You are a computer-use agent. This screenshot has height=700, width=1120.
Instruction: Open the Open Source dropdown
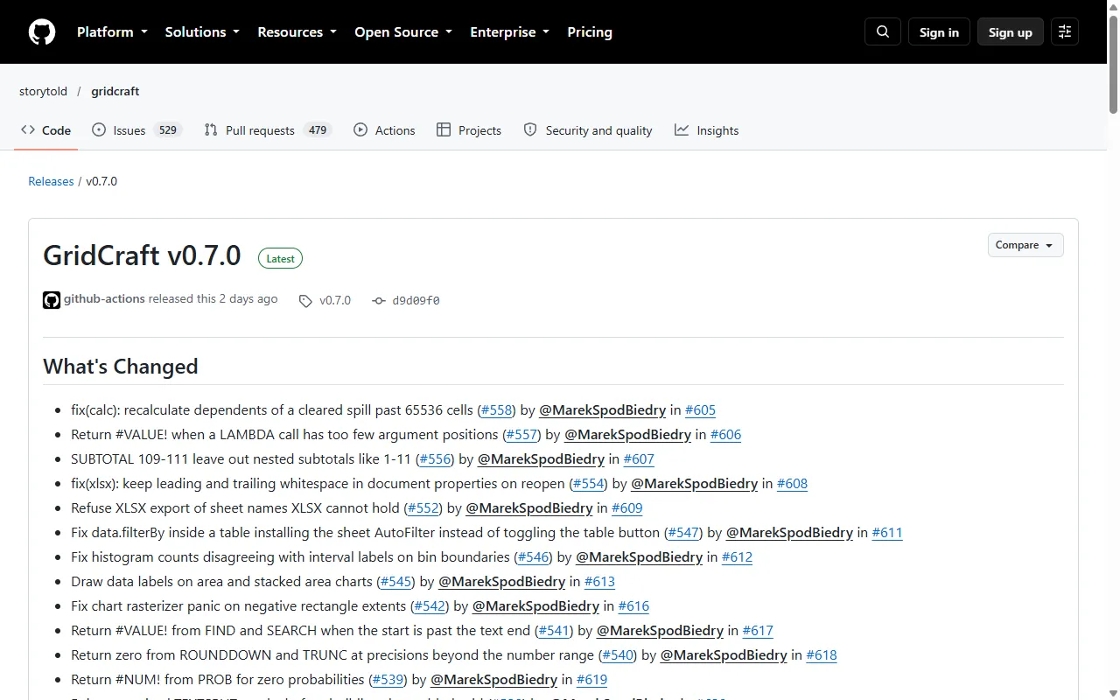pos(403,32)
